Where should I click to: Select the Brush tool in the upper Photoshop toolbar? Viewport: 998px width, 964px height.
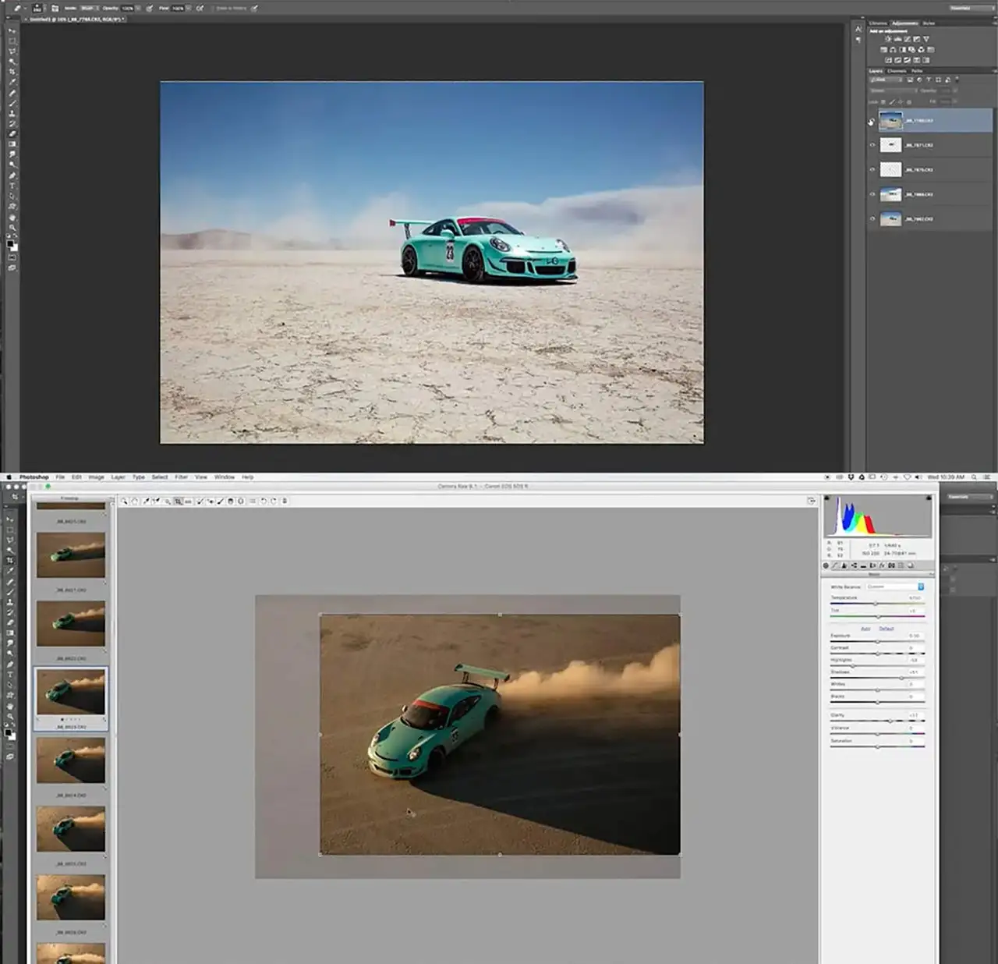tap(12, 103)
